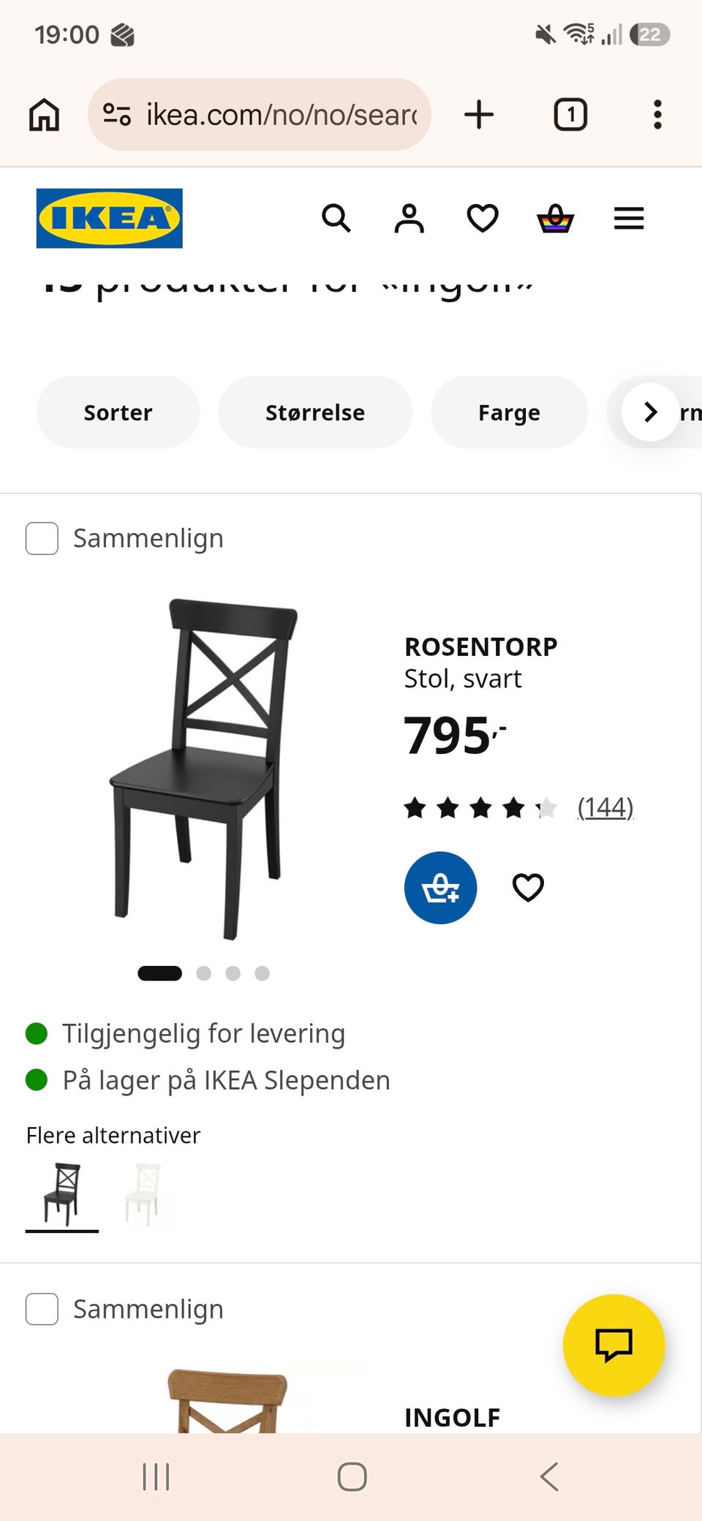The image size is (702, 1521).
Task: Open the Størrelse filter dropdown
Action: [315, 412]
